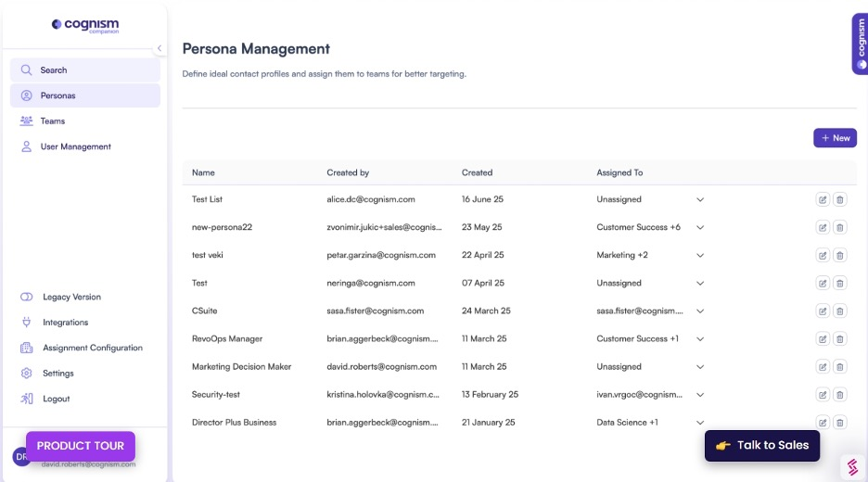The height and width of the screenshot is (482, 868).
Task: Edit the test veki persona
Action: 823,255
